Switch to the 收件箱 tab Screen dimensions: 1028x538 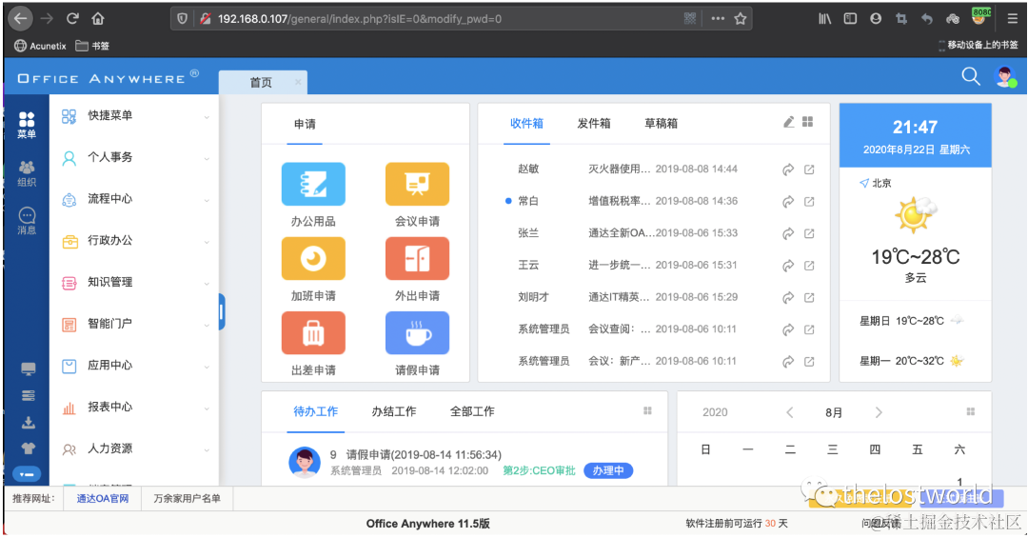[526, 124]
